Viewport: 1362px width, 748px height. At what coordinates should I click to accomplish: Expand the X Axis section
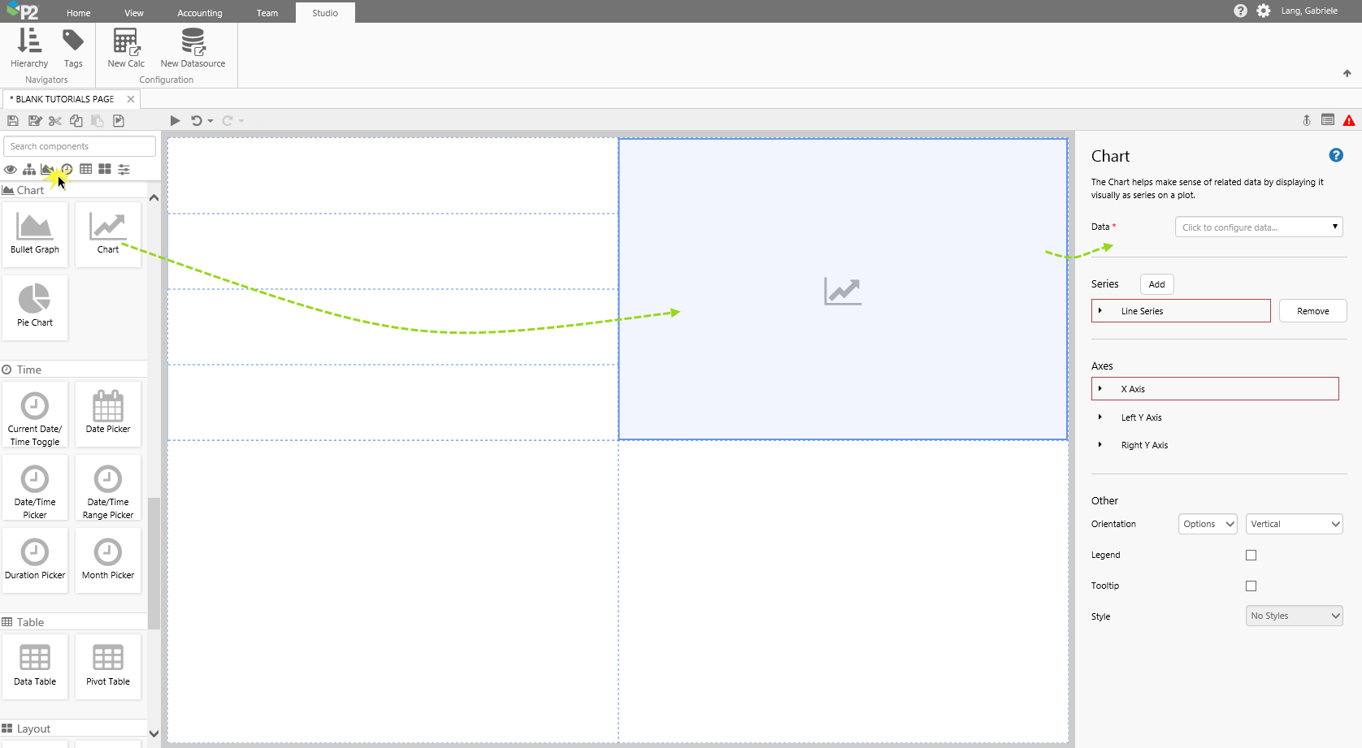(x=1215, y=389)
